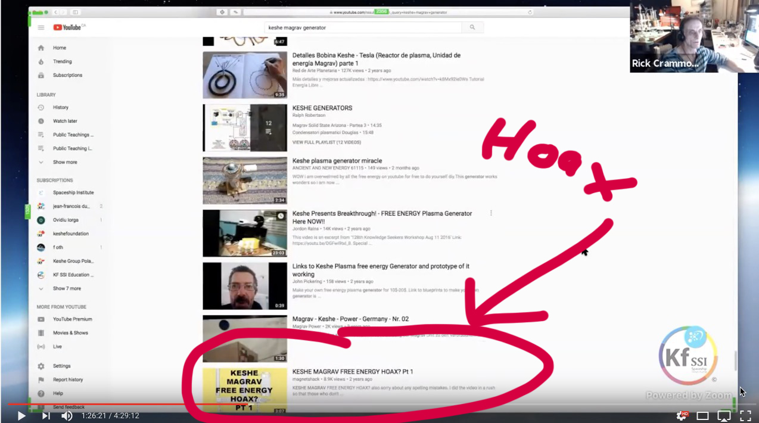Viewport: 759px width, 423px height.
Task: Click the Jordon Rains channel name
Action: [306, 229]
